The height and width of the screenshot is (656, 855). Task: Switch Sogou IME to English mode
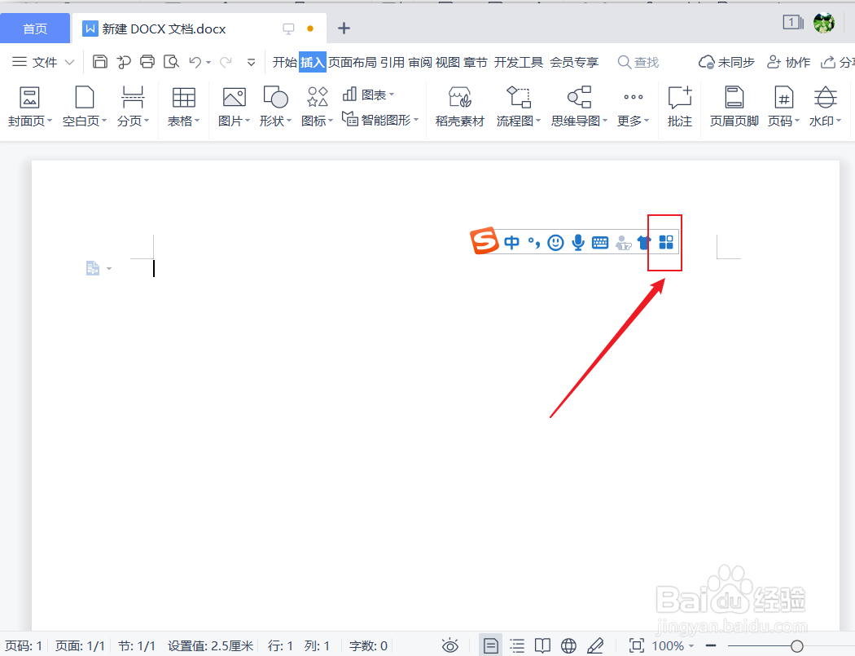[511, 242]
